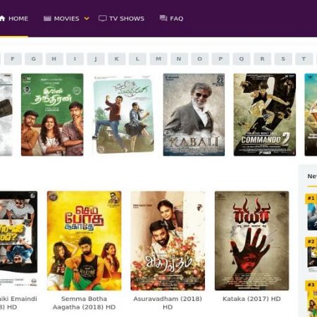Select the letter M filter
Image resolution: width=317 pixels, height=317 pixels.
point(158,58)
